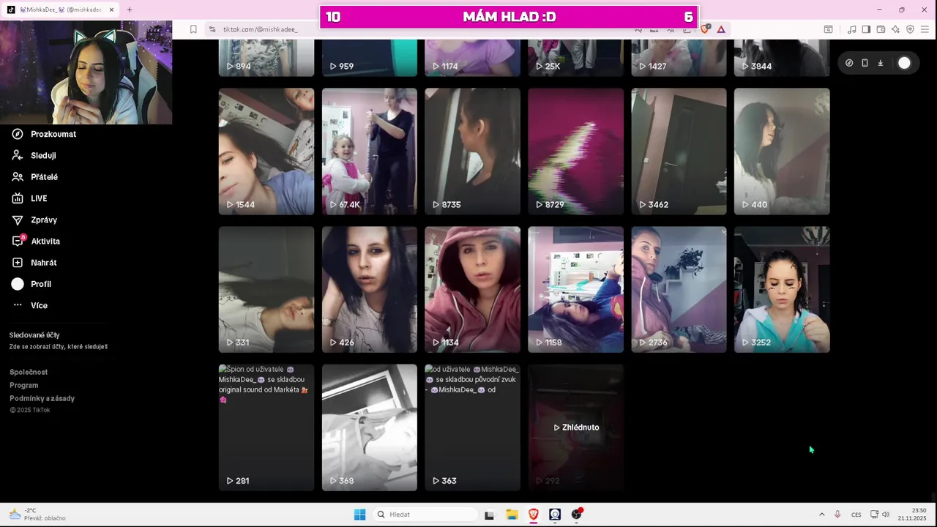Click the Brave Rewards triangle icon
Screen dimensions: 937x527
[721, 29]
